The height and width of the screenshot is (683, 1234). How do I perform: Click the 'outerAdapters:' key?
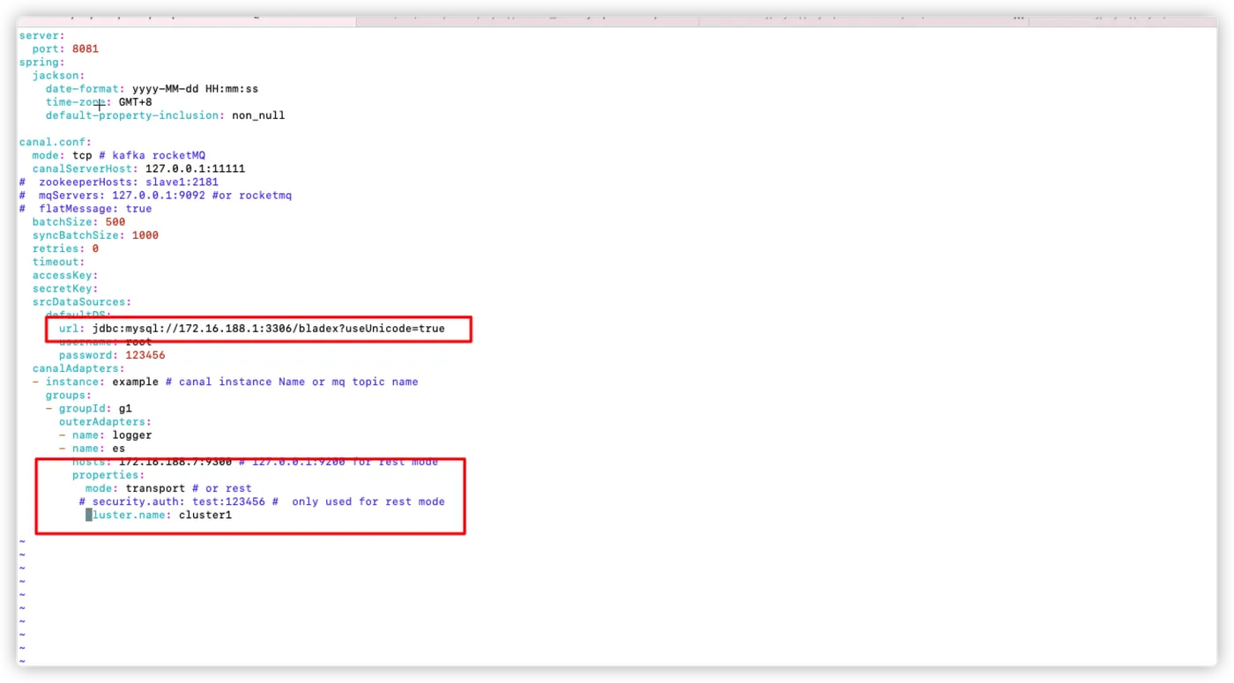(x=106, y=421)
